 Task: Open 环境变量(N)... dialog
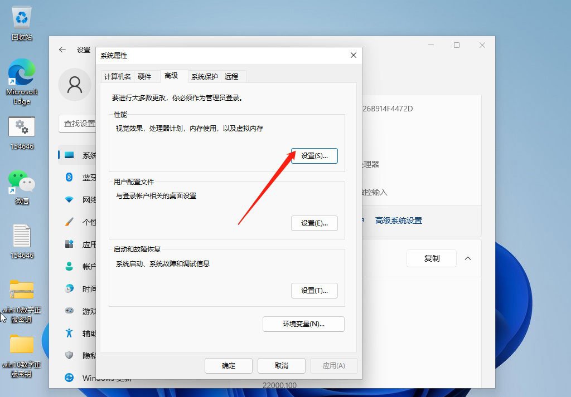pyautogui.click(x=303, y=324)
